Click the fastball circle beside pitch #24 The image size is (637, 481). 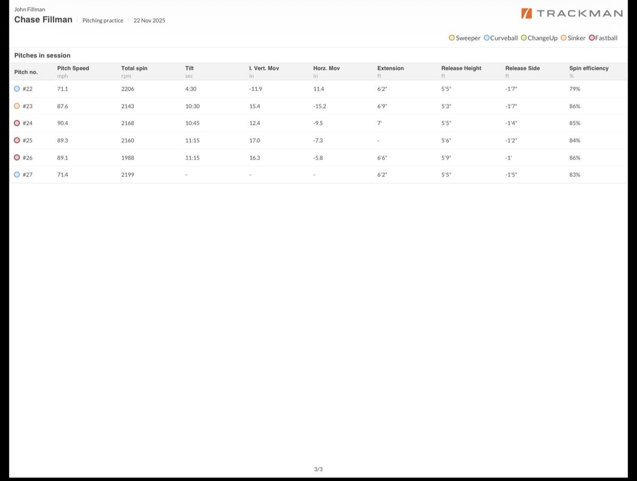[x=17, y=123]
